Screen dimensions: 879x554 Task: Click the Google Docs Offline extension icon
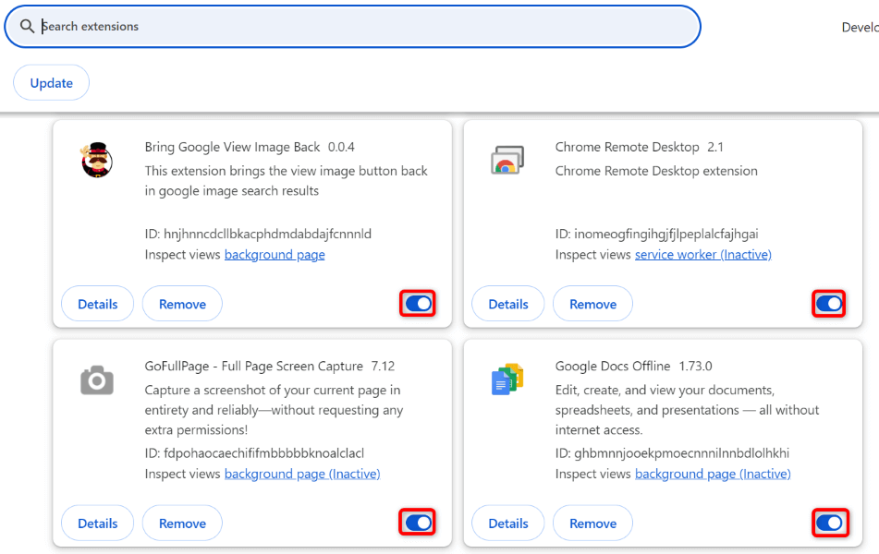pyautogui.click(x=507, y=378)
